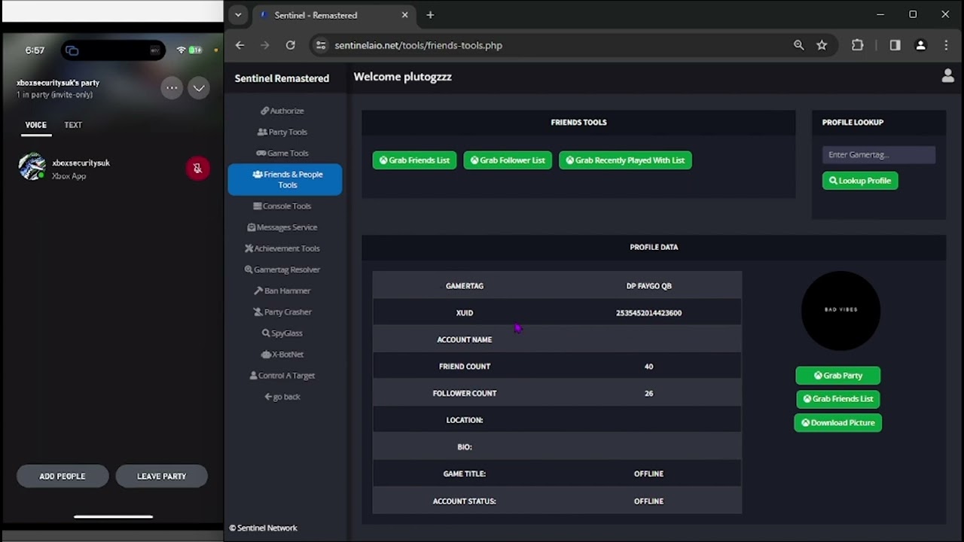Reload the page
This screenshot has width=964, height=542.
pos(290,45)
